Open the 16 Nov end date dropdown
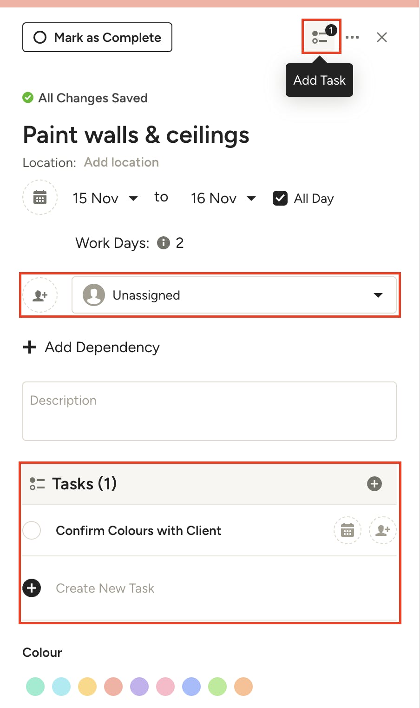 click(223, 199)
